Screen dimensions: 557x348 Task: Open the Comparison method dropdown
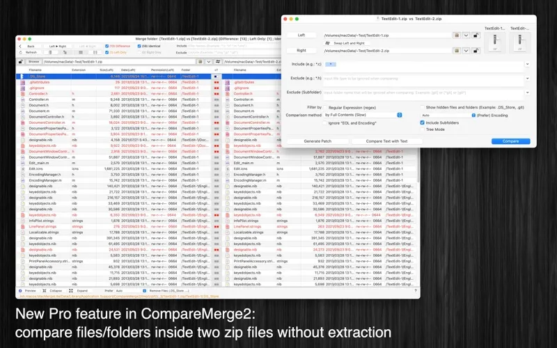coord(363,115)
